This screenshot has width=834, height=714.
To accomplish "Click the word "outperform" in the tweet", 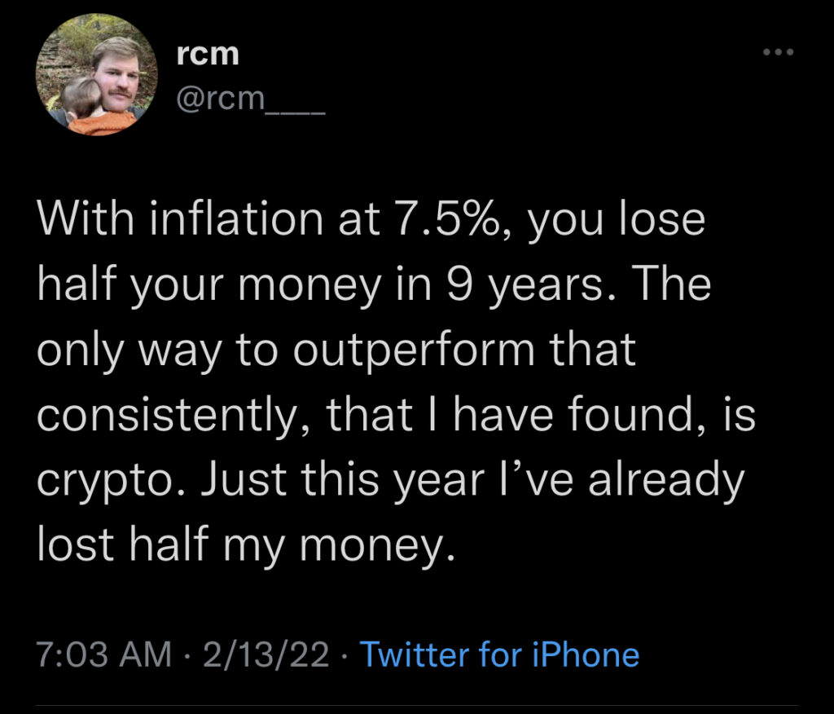I will pyautogui.click(x=413, y=350).
